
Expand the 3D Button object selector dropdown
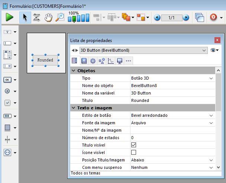204,50
